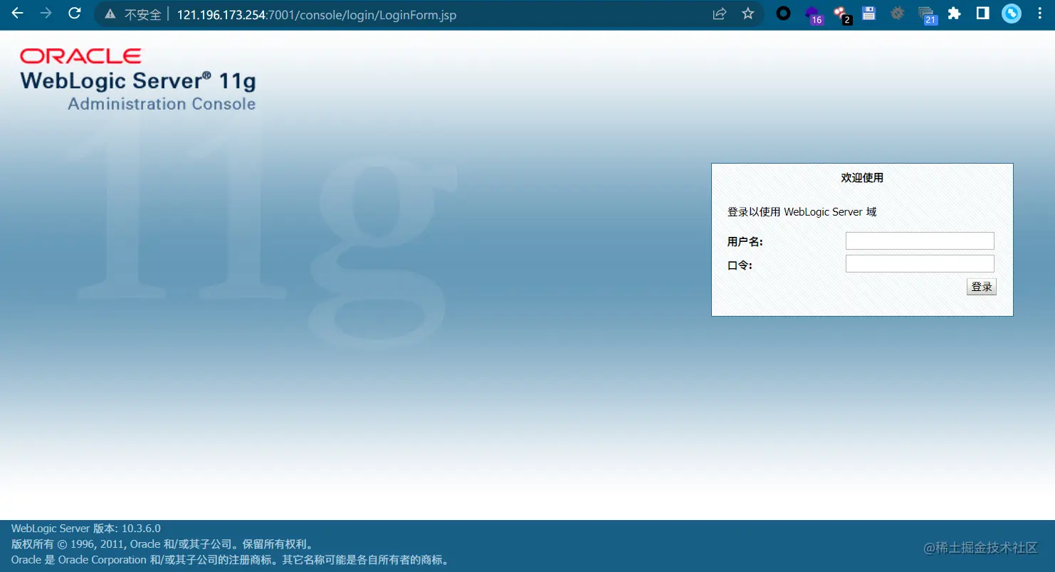Click the Oracle logo
Image resolution: width=1055 pixels, height=572 pixels.
80,56
